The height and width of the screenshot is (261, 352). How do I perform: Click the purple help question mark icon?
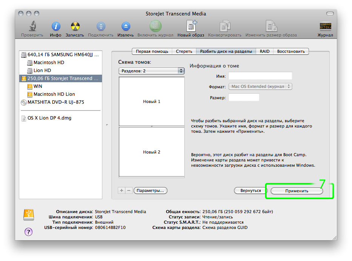(28, 232)
